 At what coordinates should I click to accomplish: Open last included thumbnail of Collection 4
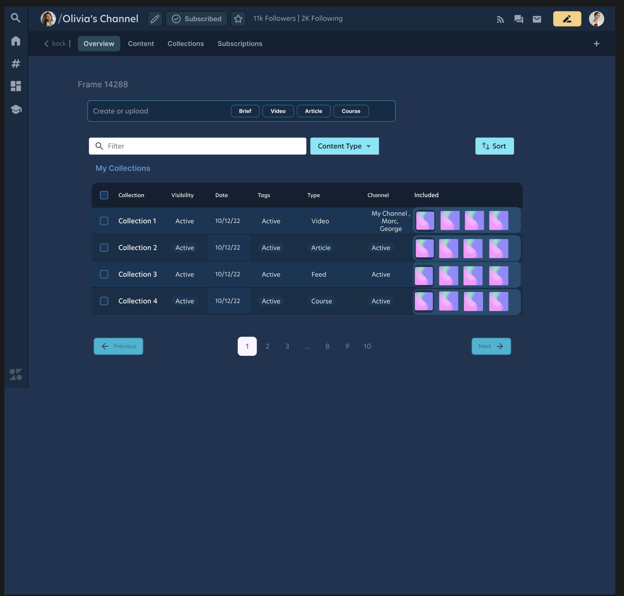[499, 301]
